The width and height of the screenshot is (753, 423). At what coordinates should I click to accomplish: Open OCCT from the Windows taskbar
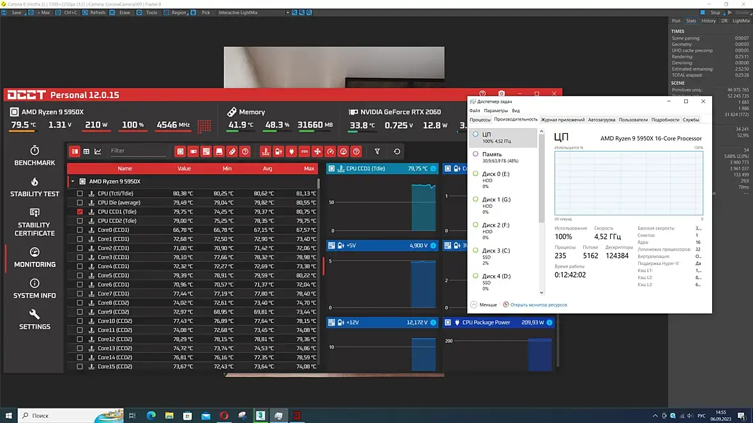297,415
